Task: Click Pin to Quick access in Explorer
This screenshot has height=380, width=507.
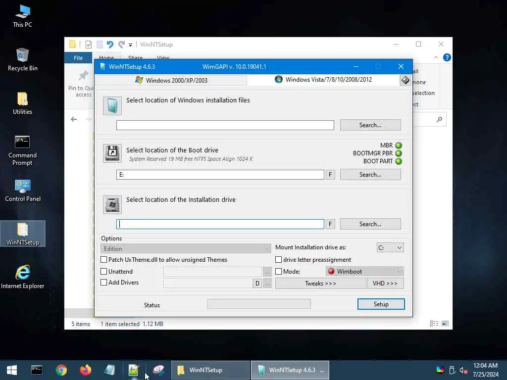Action: click(82, 84)
